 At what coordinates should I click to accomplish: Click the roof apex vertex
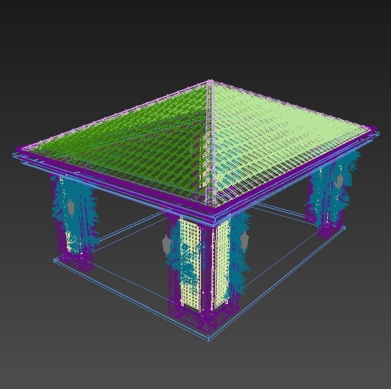(x=210, y=81)
